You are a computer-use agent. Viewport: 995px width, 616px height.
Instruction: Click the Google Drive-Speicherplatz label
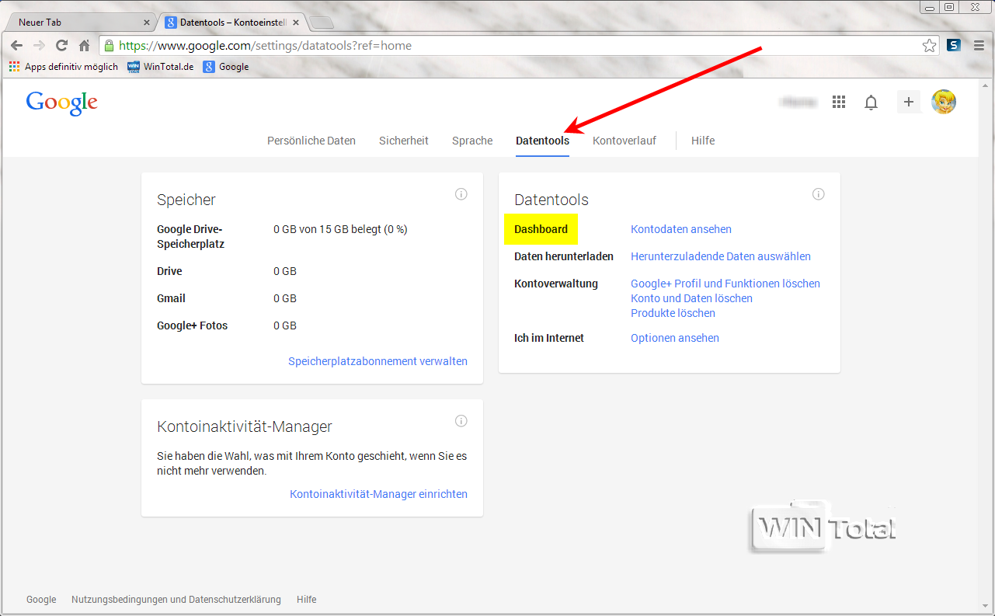(x=190, y=237)
